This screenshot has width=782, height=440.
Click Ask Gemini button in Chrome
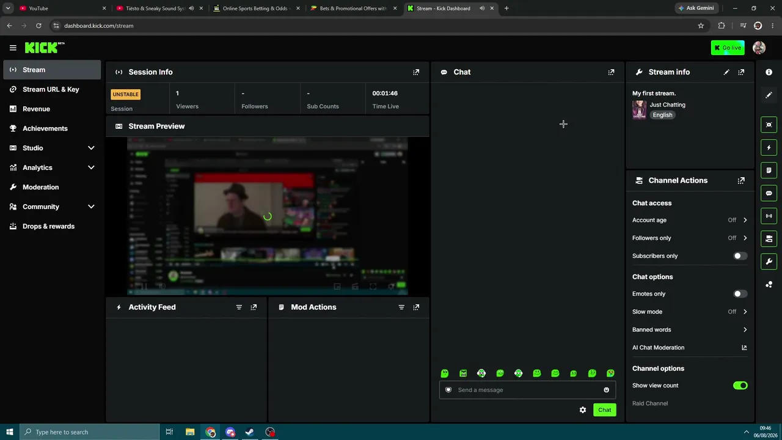pyautogui.click(x=696, y=8)
